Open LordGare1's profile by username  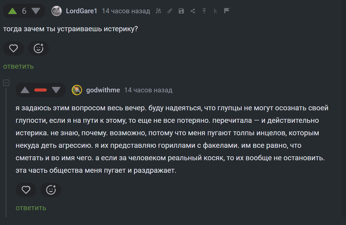82,11
